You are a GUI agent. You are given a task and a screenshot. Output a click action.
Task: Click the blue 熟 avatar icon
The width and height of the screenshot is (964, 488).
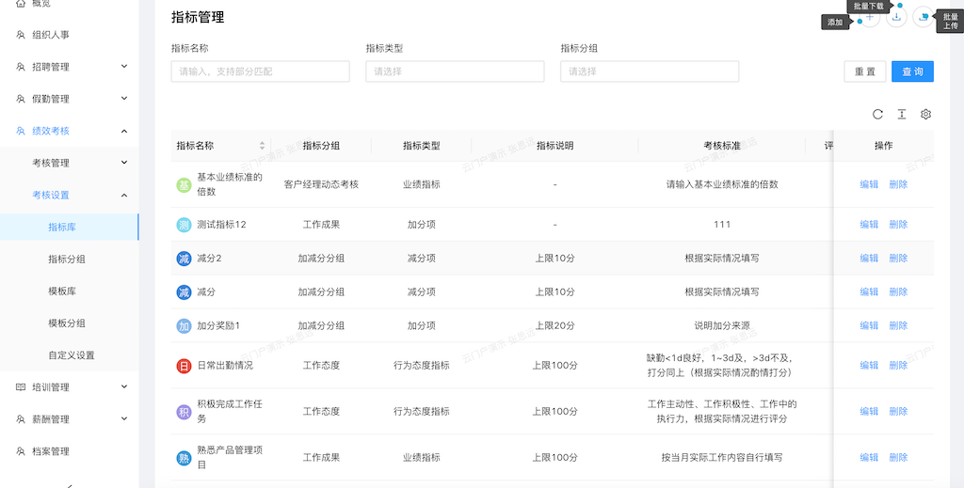pos(184,458)
